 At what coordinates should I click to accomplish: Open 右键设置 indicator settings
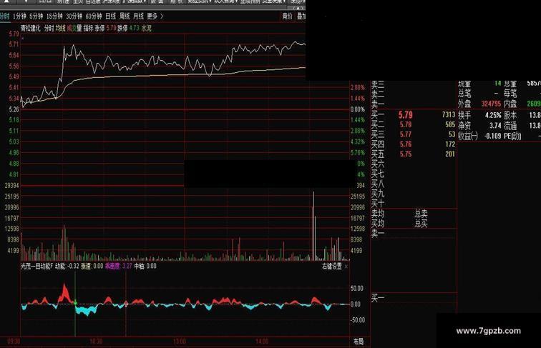pyautogui.click(x=331, y=267)
